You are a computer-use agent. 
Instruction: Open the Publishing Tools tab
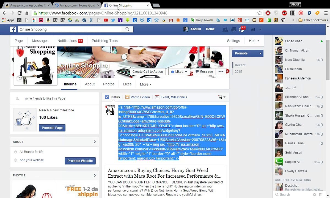pyautogui.click(x=105, y=41)
